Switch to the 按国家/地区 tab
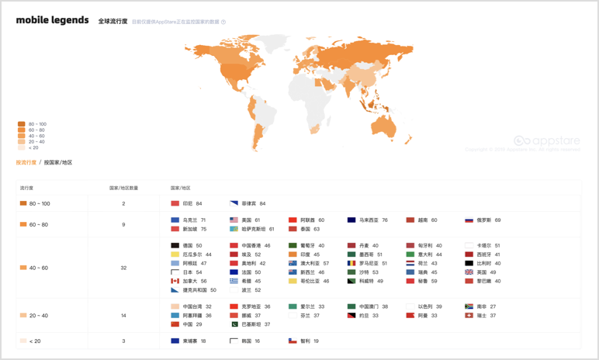The height and width of the screenshot is (360, 599). tap(58, 162)
